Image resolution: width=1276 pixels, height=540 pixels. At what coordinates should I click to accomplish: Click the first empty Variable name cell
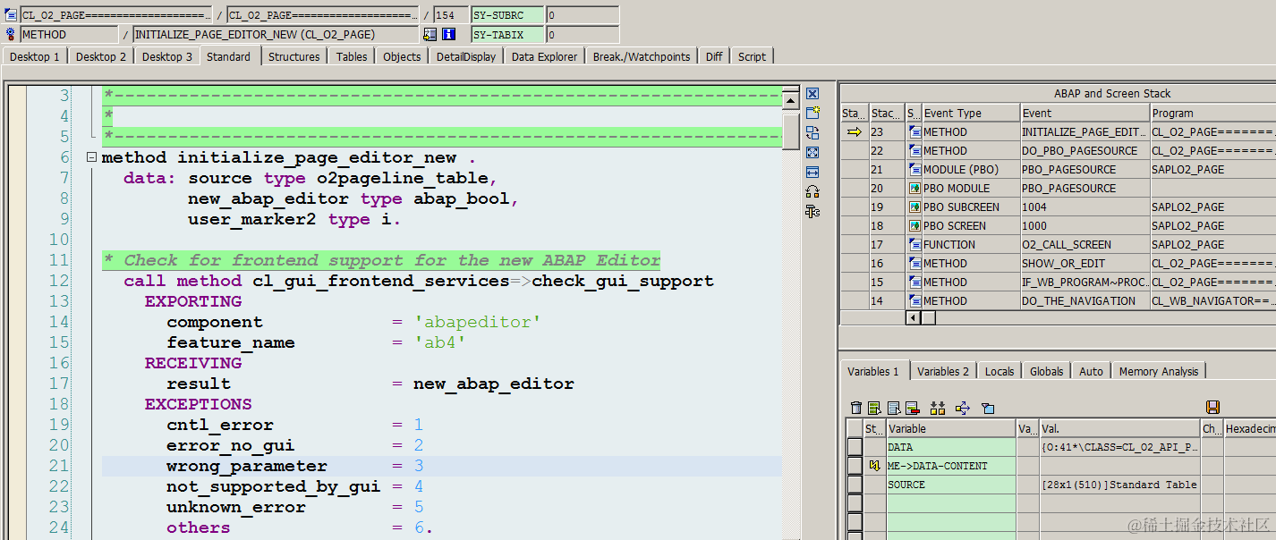coord(950,503)
